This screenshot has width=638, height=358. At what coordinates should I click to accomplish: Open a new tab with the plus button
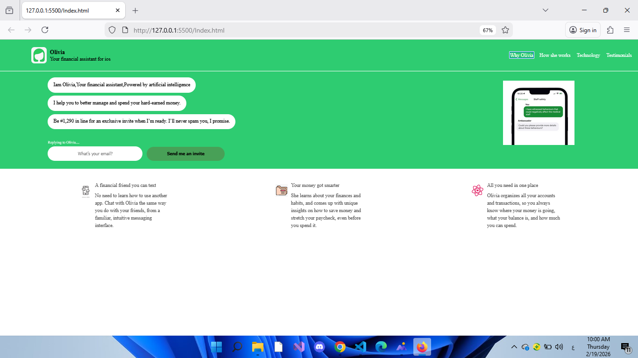coord(135,10)
